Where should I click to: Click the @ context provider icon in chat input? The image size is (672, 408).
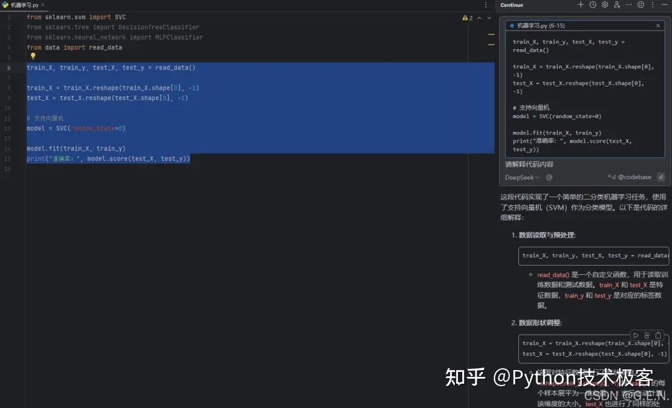coord(549,177)
